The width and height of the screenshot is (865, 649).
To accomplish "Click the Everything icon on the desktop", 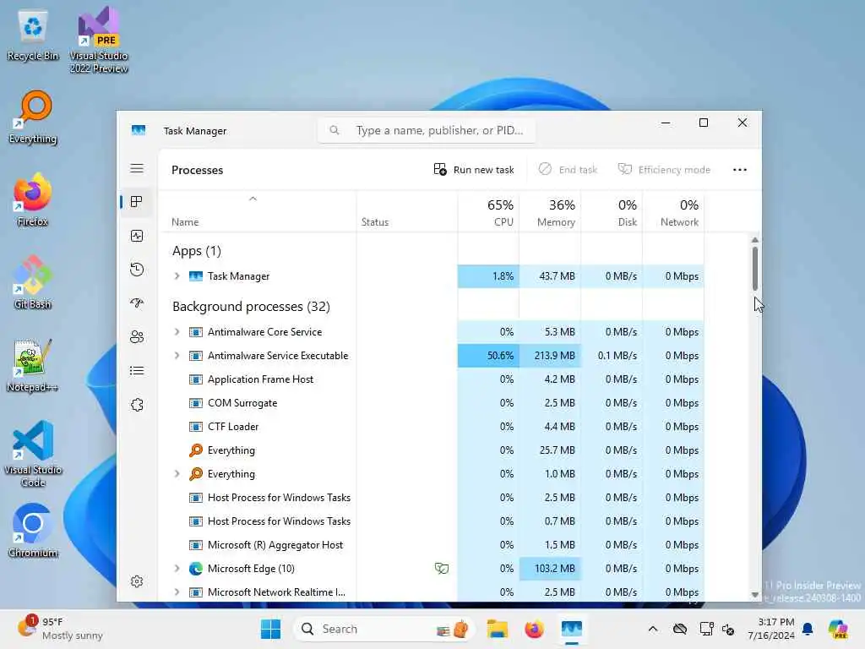I will point(33,117).
